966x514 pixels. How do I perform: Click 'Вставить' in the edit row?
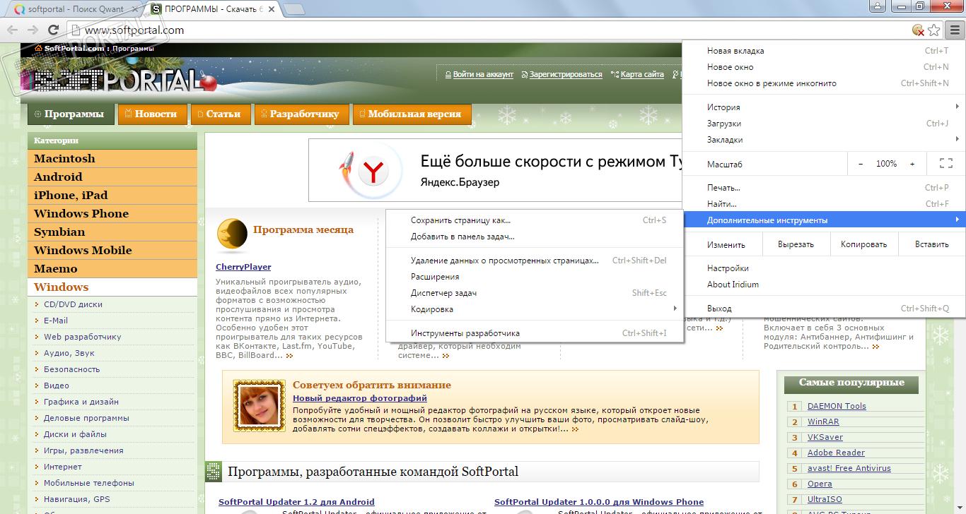coord(931,244)
